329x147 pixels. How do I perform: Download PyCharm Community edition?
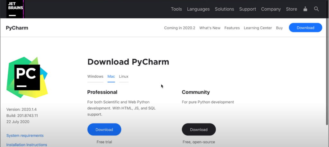click(199, 130)
